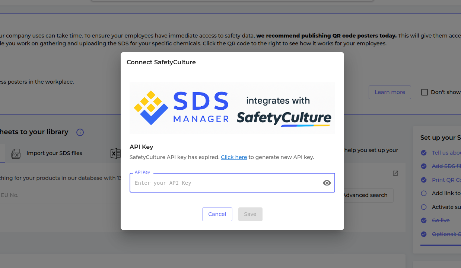461x268 pixels.
Task: Show the API key with eye icon
Action: coord(327,183)
